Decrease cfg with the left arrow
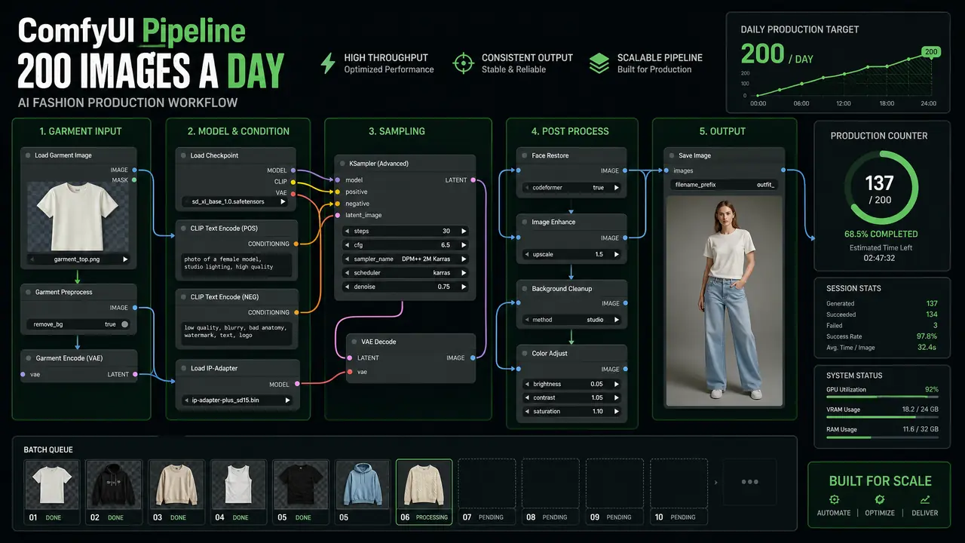The height and width of the screenshot is (543, 965). (347, 245)
